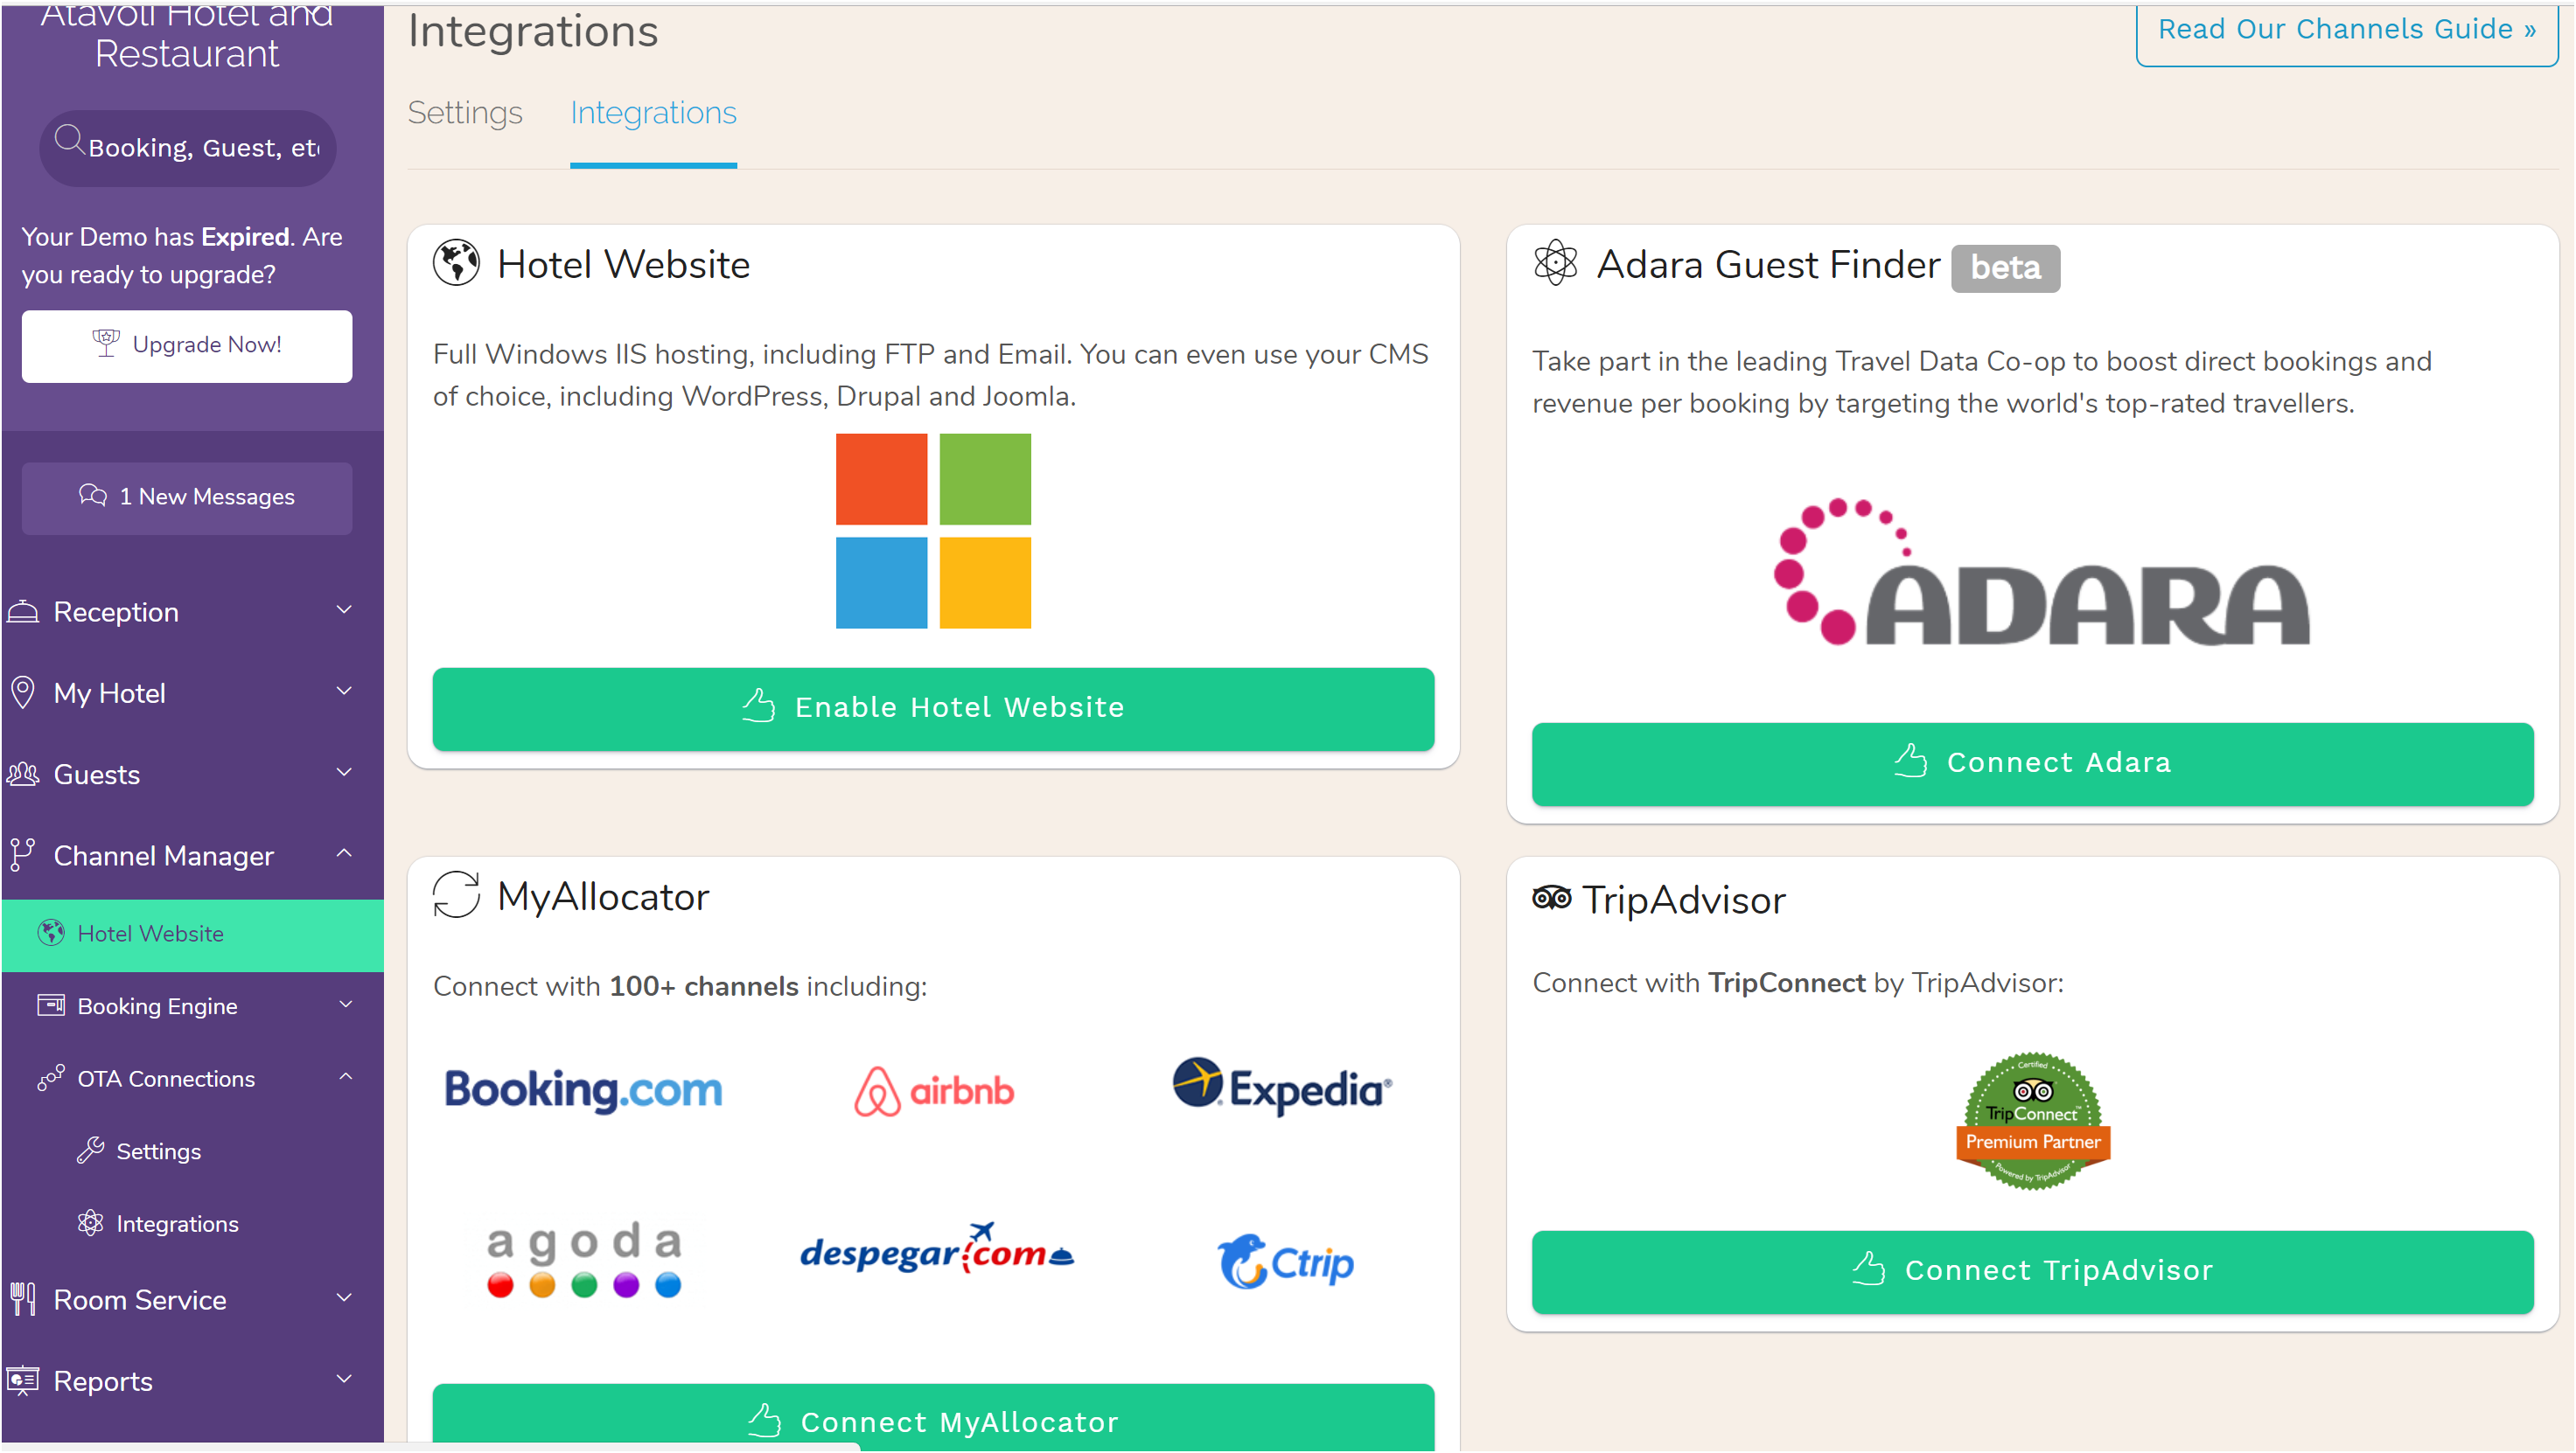Click the search magnifier icon in sidebar
The width and height of the screenshot is (2576, 1453).
(x=68, y=141)
